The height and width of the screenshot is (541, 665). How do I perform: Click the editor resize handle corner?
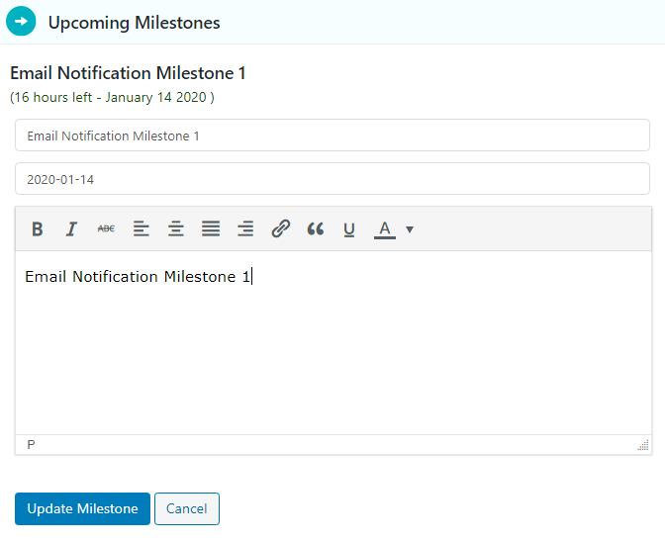(643, 445)
